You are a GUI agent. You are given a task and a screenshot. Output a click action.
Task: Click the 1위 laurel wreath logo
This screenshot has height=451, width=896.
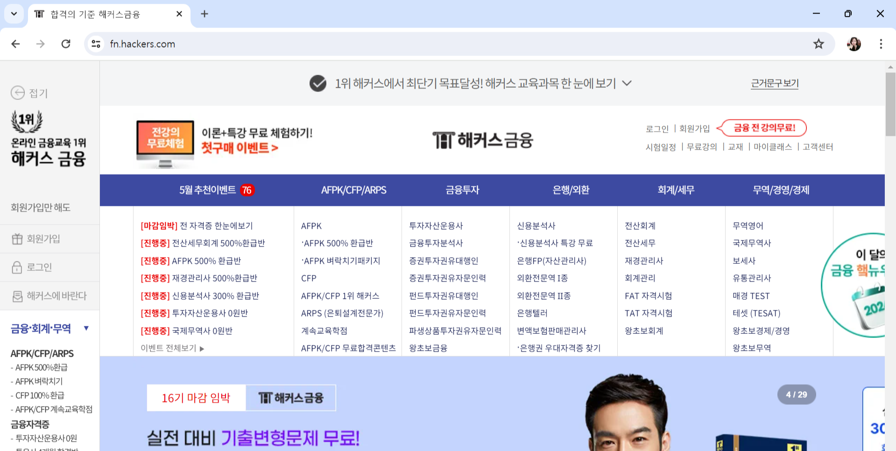pyautogui.click(x=27, y=122)
